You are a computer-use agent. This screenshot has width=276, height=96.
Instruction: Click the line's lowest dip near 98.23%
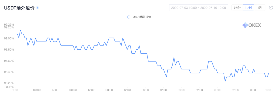[x=225, y=81]
